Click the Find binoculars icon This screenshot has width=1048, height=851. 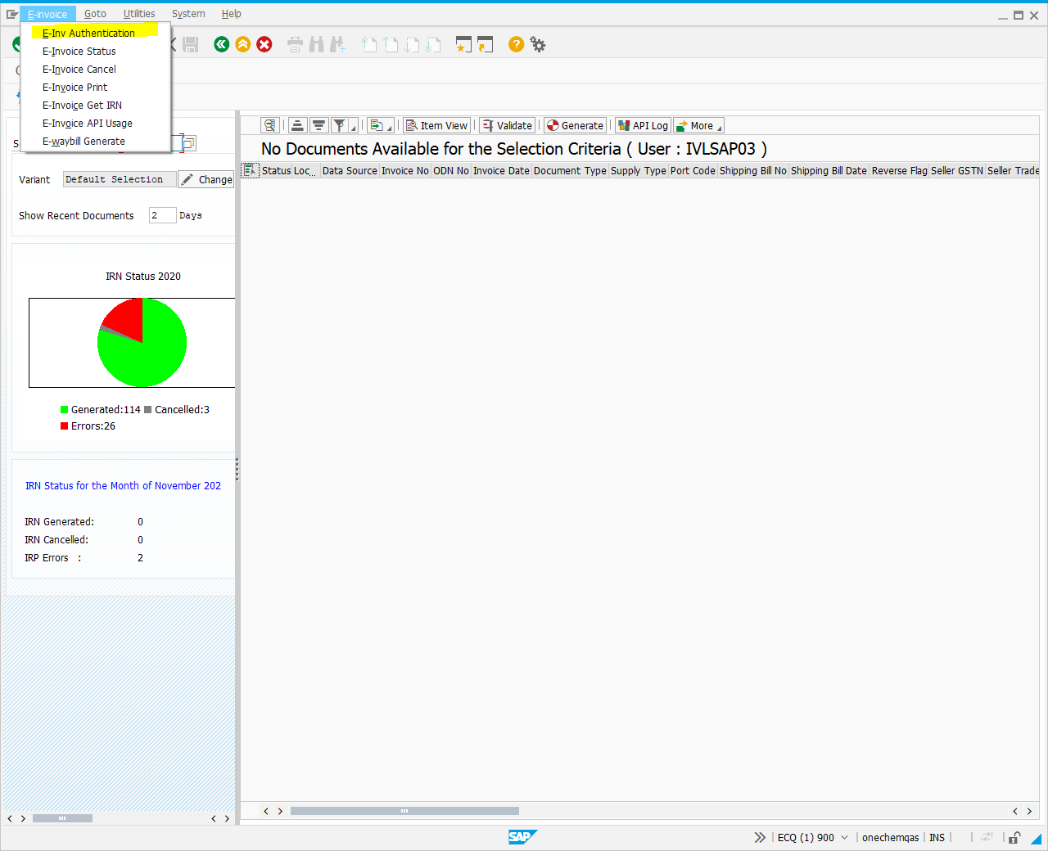(316, 44)
